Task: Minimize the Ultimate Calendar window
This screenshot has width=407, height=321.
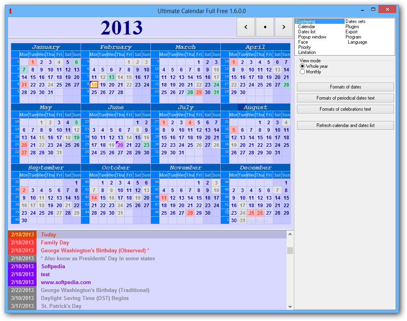Action: click(x=363, y=10)
